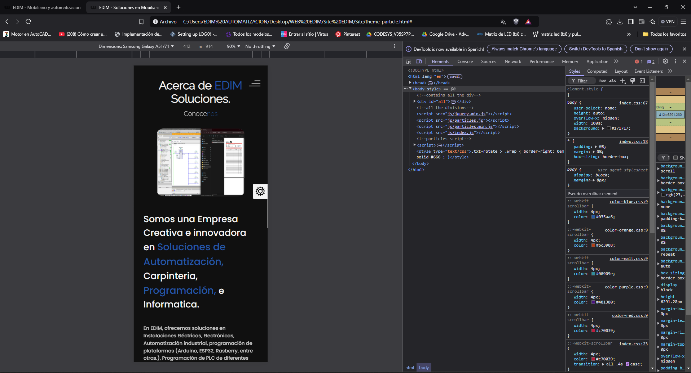Image resolution: width=691 pixels, height=373 pixels.
Task: Click the toggle element state :hov icon
Action: 602,81
